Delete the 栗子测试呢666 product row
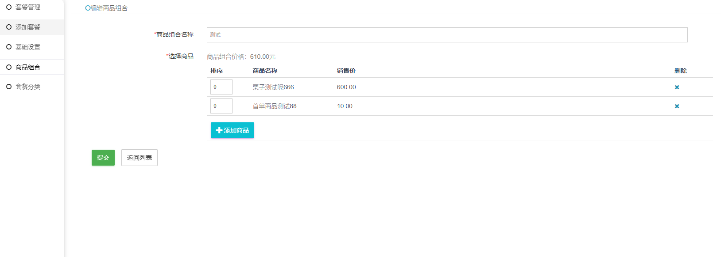Screen dimensions: 721x257 [x=677, y=87]
